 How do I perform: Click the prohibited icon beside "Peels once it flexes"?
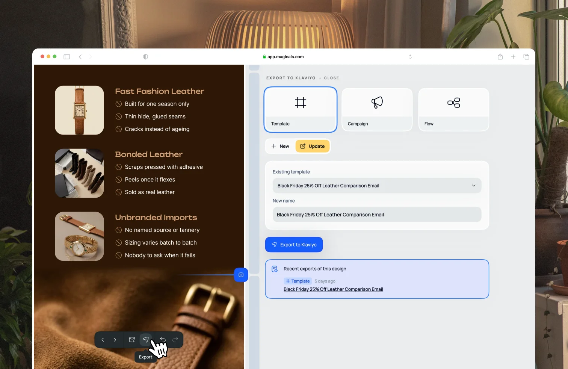pos(119,180)
